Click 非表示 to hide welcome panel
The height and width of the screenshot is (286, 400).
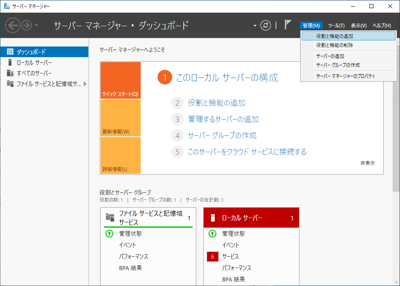point(368,163)
